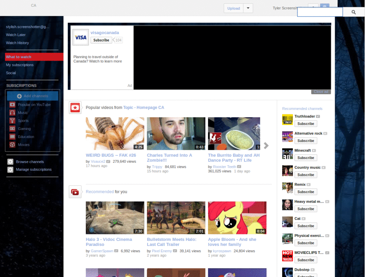
Task: Click the Cat channel avatar
Action: pos(287,222)
